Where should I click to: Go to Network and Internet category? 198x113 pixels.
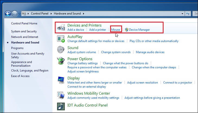click(x=25, y=37)
